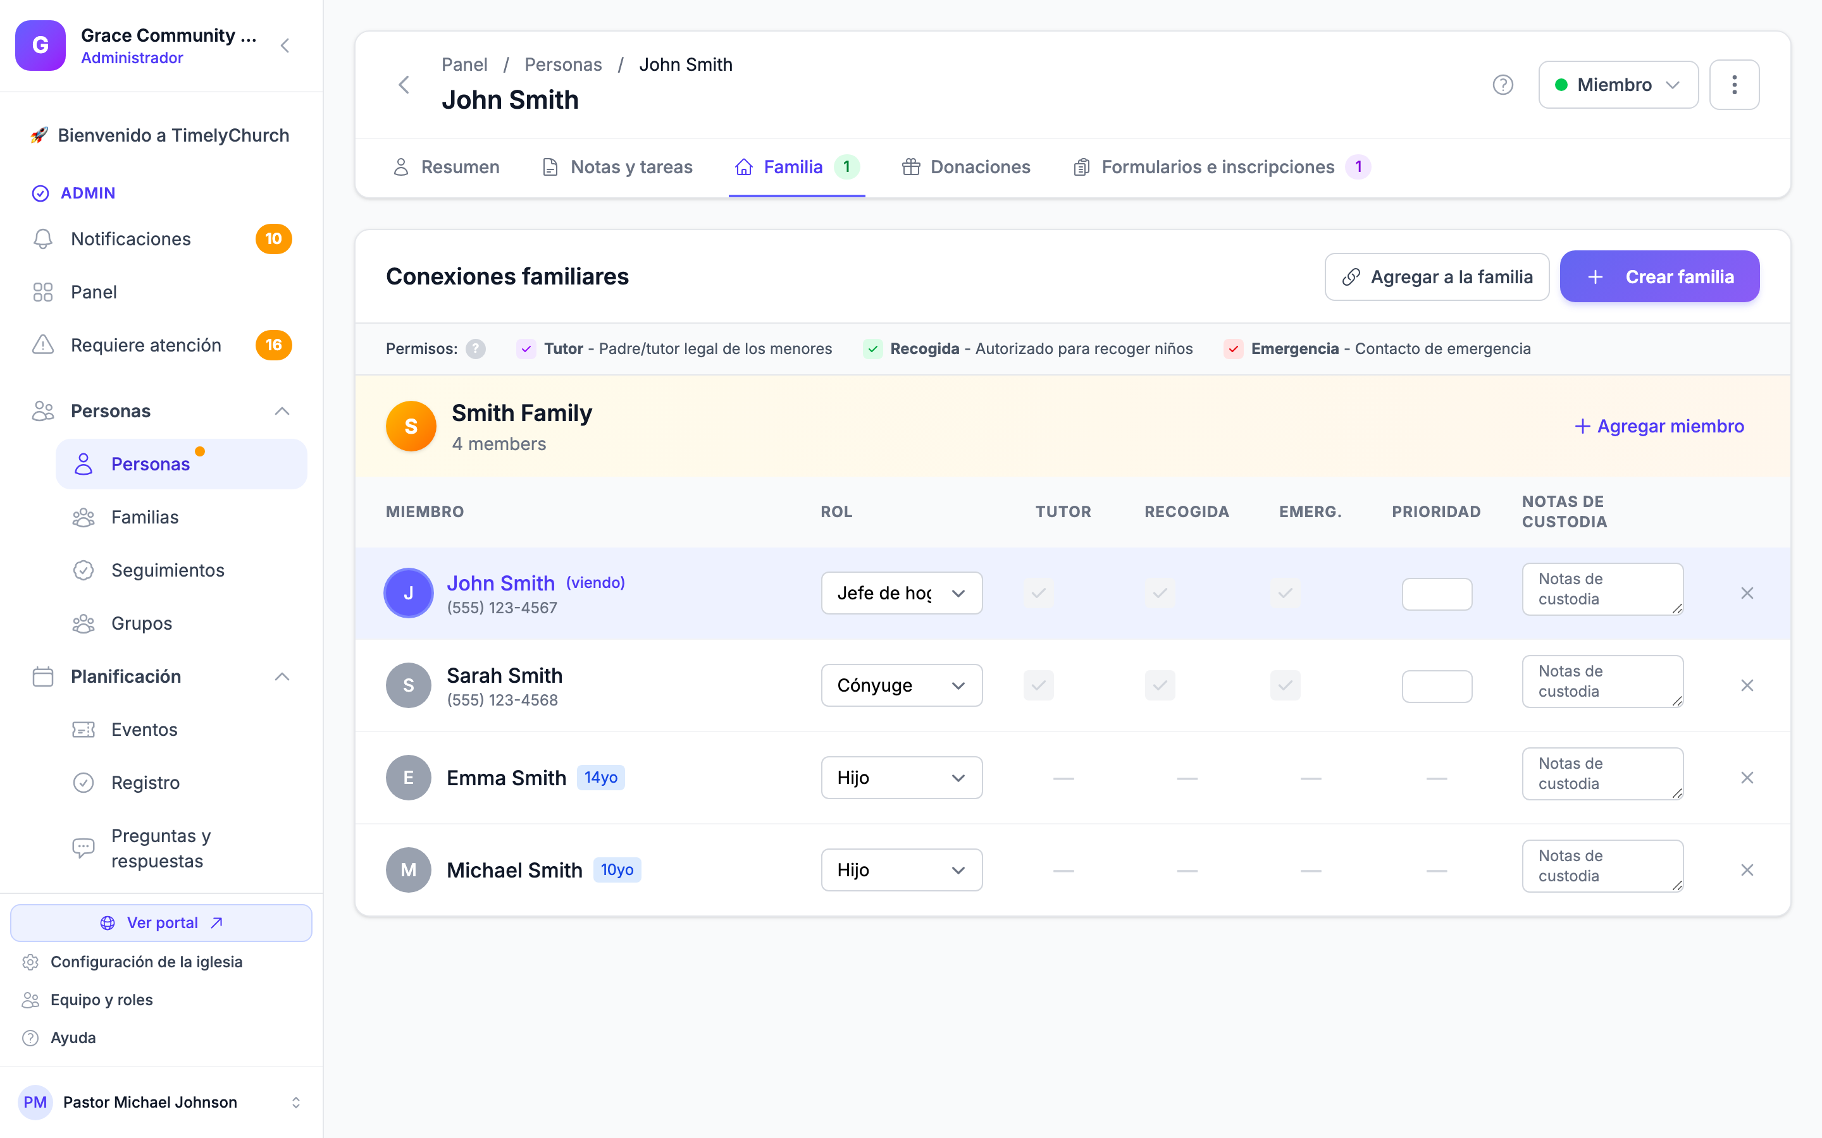This screenshot has width=1822, height=1138.
Task: Switch to the Notas y tareas tab
Action: (x=617, y=167)
